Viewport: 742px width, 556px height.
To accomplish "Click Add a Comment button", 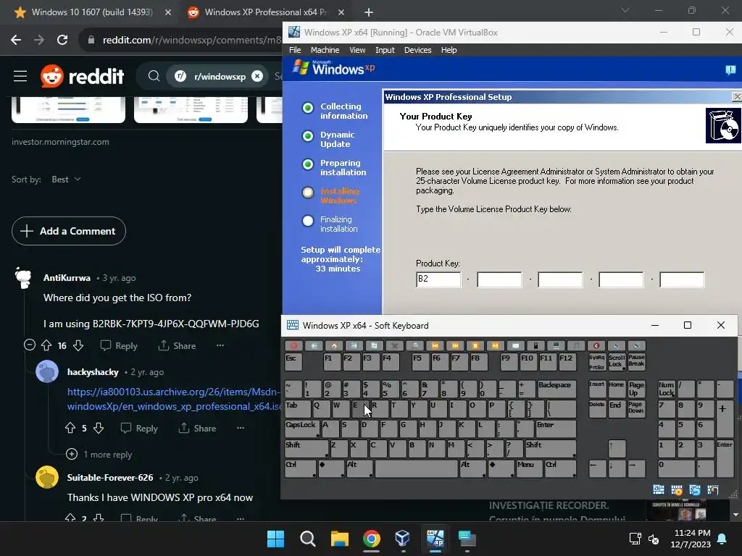I will tap(69, 231).
